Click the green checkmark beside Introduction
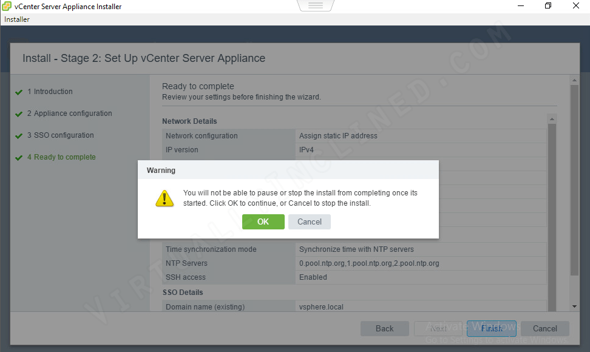 coord(19,92)
